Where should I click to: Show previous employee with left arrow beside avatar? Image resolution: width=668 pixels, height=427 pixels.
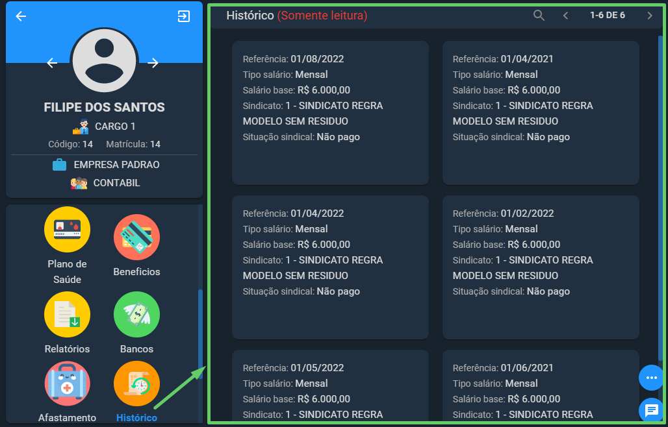tap(52, 63)
